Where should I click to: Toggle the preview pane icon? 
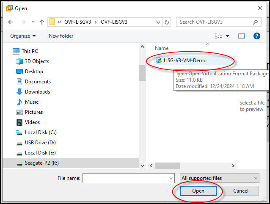[x=242, y=36]
